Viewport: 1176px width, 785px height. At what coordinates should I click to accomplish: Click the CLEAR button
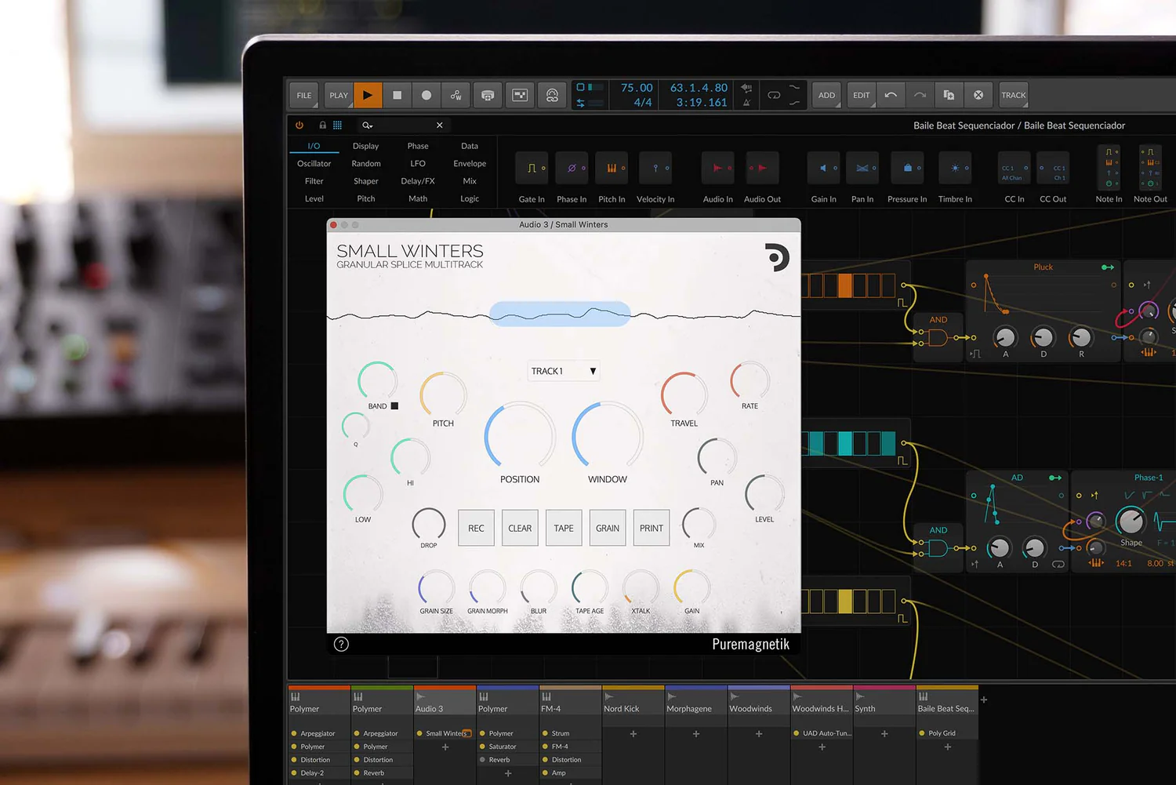tap(520, 528)
